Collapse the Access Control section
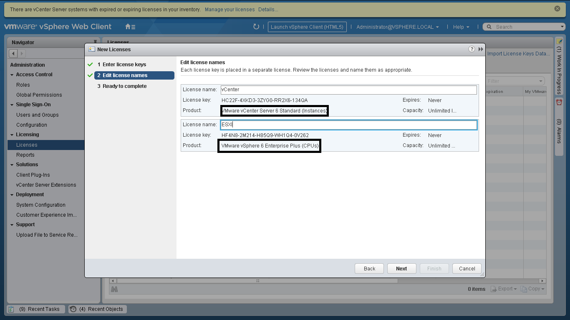The height and width of the screenshot is (320, 570). [12, 75]
